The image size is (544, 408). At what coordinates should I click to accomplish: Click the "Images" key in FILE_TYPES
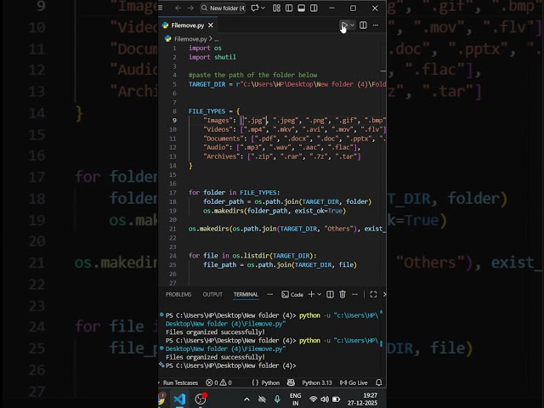click(x=218, y=121)
